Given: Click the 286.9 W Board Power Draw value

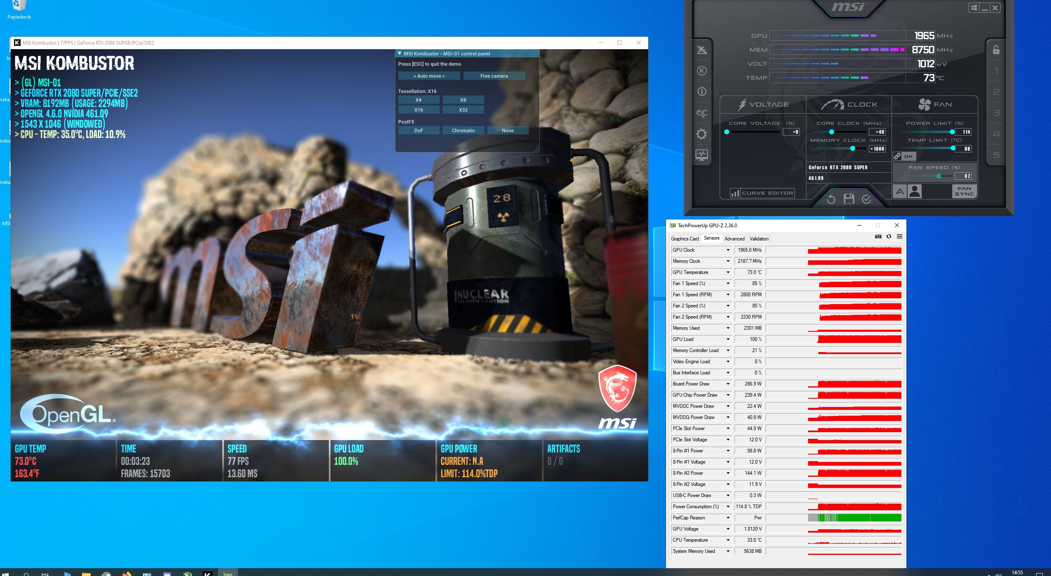Looking at the screenshot, I should 749,384.
